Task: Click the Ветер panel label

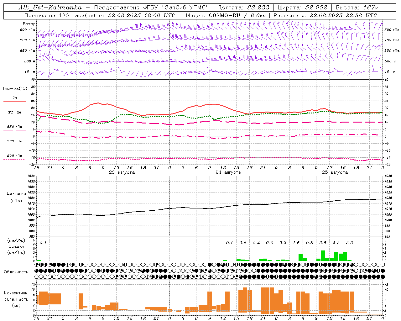Action: point(29,24)
